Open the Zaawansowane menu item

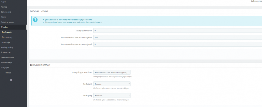point(7,58)
